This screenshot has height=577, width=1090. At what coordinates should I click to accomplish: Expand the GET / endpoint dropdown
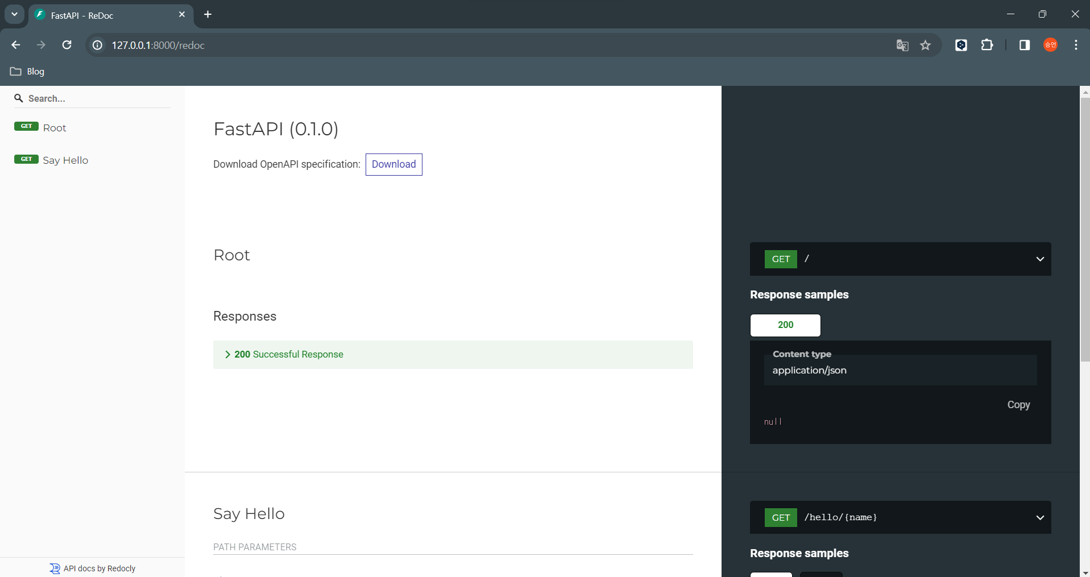(x=901, y=259)
